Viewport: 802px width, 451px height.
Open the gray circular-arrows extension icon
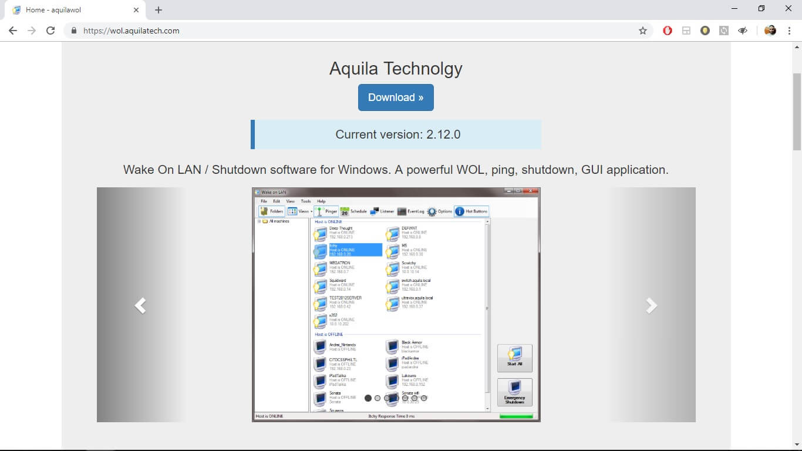point(724,31)
